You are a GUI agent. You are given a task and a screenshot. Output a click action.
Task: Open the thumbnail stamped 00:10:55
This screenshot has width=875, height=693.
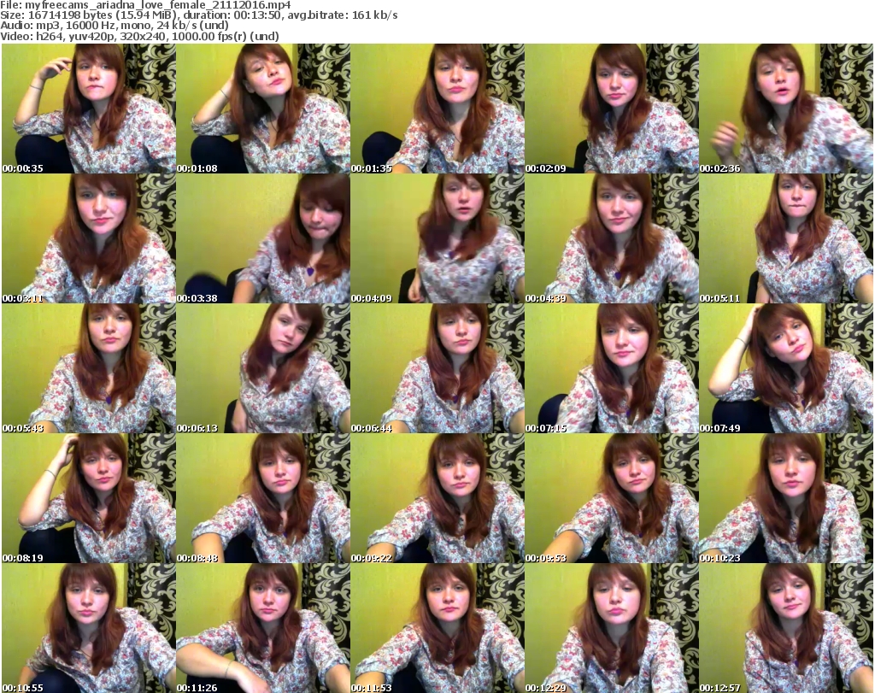click(x=89, y=628)
